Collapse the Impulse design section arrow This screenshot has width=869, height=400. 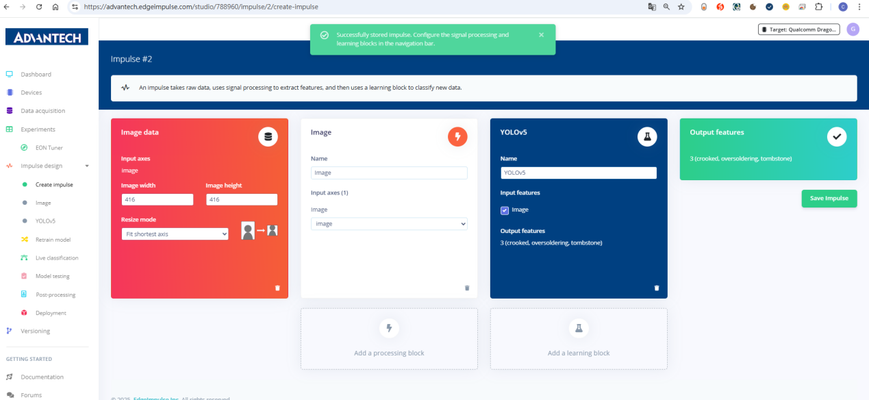coord(87,166)
